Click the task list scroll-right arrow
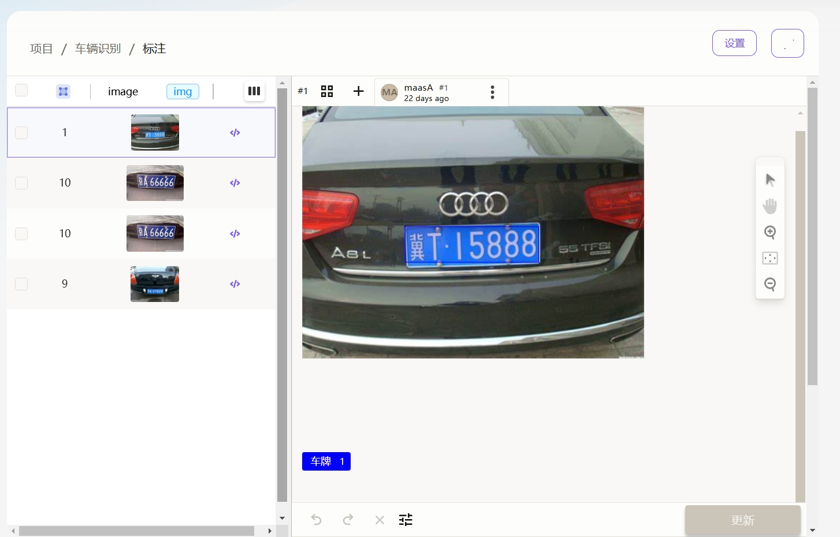This screenshot has height=537, width=840. pyautogui.click(x=270, y=531)
